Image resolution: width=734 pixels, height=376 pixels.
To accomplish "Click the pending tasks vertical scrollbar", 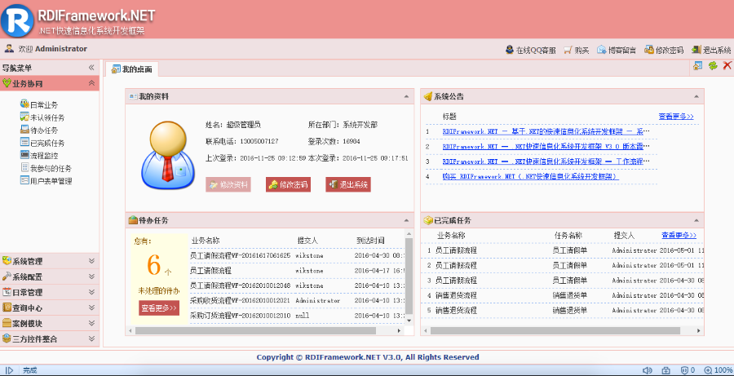I will tap(409, 276).
